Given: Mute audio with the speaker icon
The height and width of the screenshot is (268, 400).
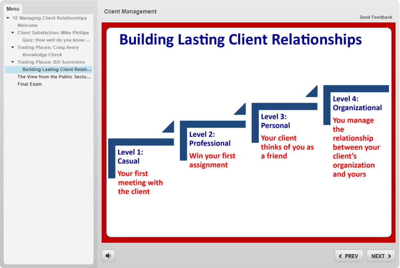Looking at the screenshot, I should [108, 256].
